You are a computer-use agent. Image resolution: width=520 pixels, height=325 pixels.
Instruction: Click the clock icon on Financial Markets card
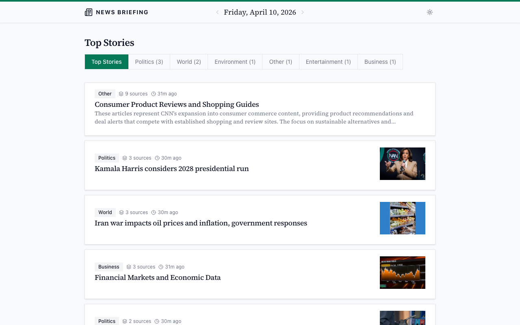pyautogui.click(x=161, y=267)
